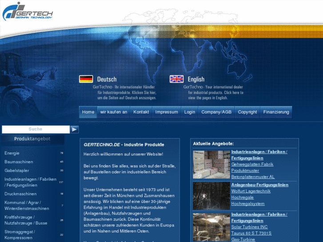Screen dimensions: 323x242
Task: Open the Solar Turbines INC offer thumbnail
Action: (211, 227)
